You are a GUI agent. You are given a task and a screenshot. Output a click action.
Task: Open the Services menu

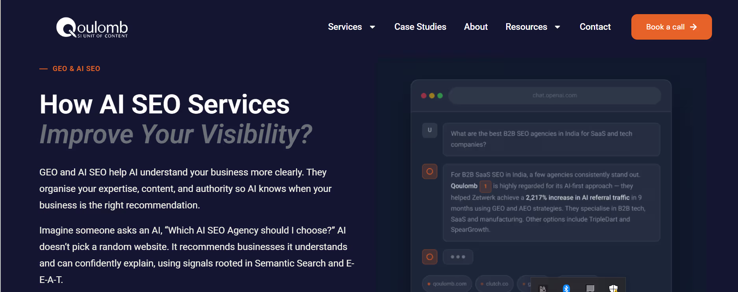click(345, 27)
